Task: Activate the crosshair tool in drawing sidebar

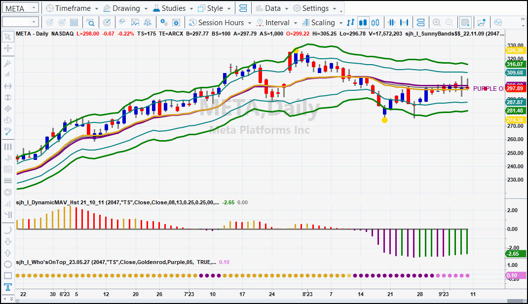Action: coord(7,48)
